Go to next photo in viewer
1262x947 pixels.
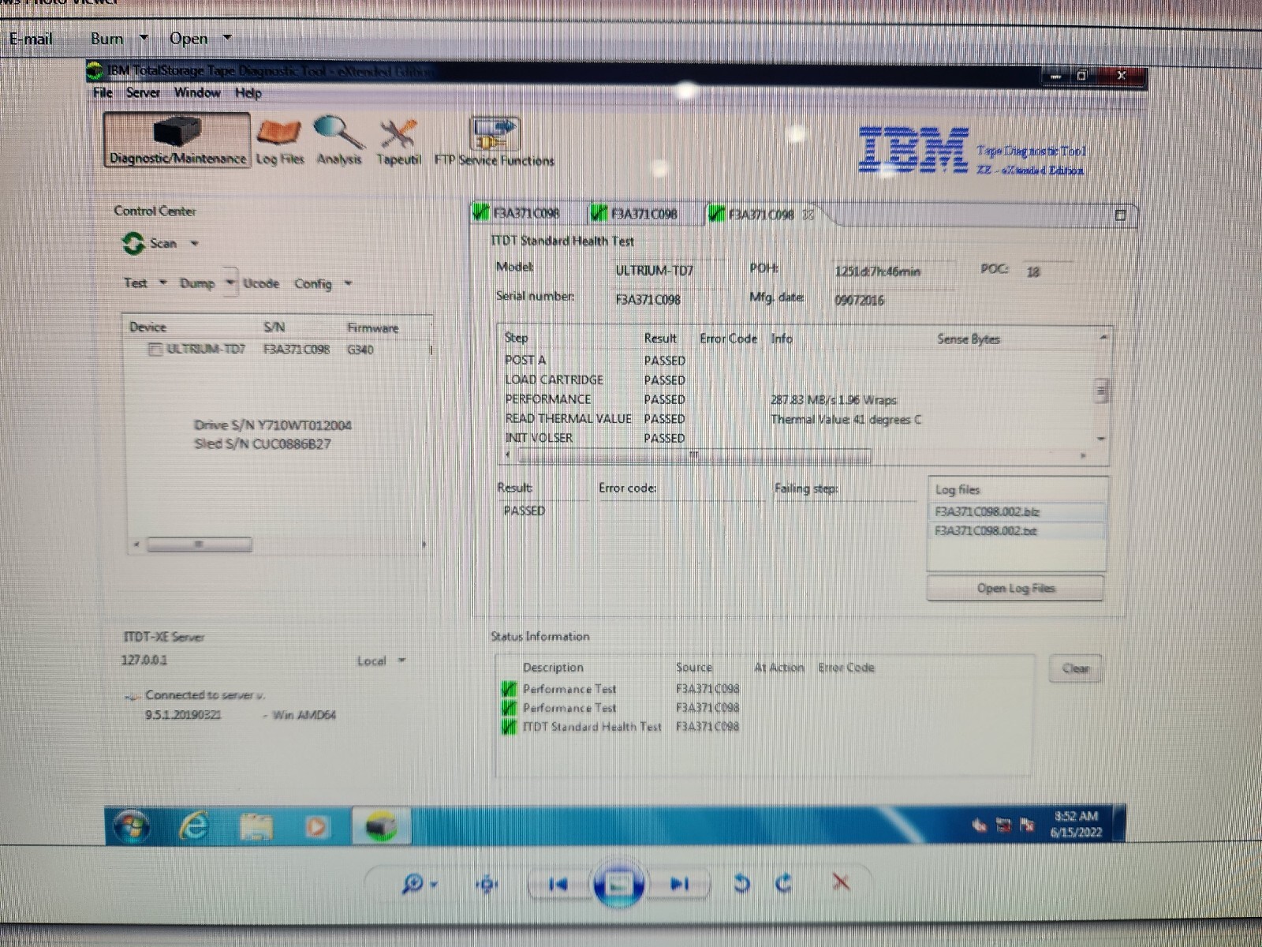(x=679, y=884)
